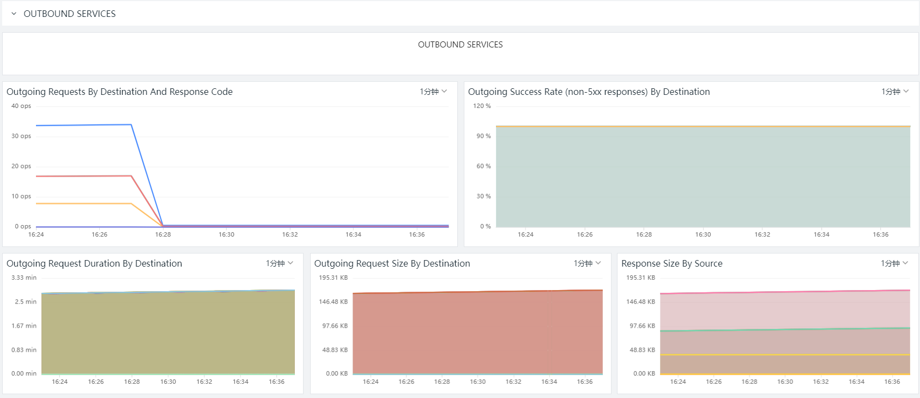Open interval dropdown on Response Size By Source panel
This screenshot has width=920, height=398.
tap(894, 263)
